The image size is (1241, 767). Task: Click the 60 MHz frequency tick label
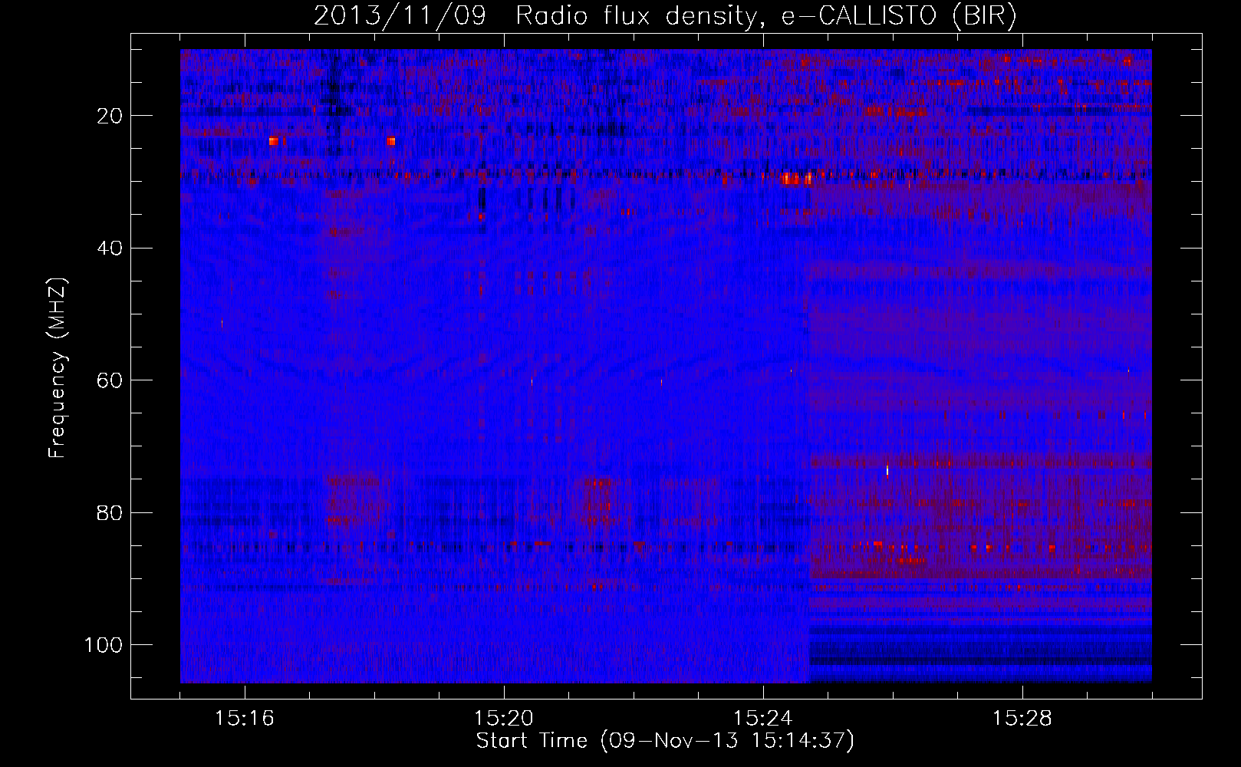(x=111, y=380)
